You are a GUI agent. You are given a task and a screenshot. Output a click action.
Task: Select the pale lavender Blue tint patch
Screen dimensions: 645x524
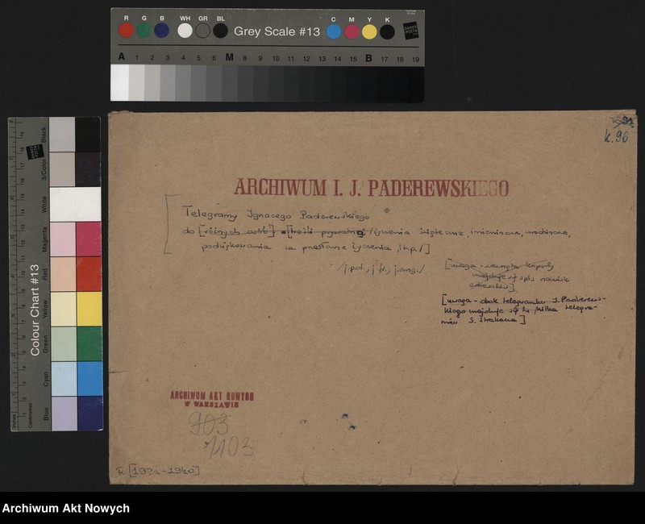coord(64,414)
